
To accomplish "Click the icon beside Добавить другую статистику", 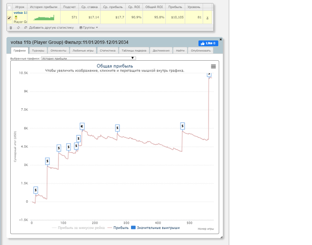I will click(25, 28).
